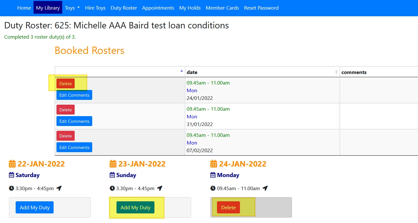Go to Member Cards page
Viewport: 418px width, 223px height.
pyautogui.click(x=222, y=8)
